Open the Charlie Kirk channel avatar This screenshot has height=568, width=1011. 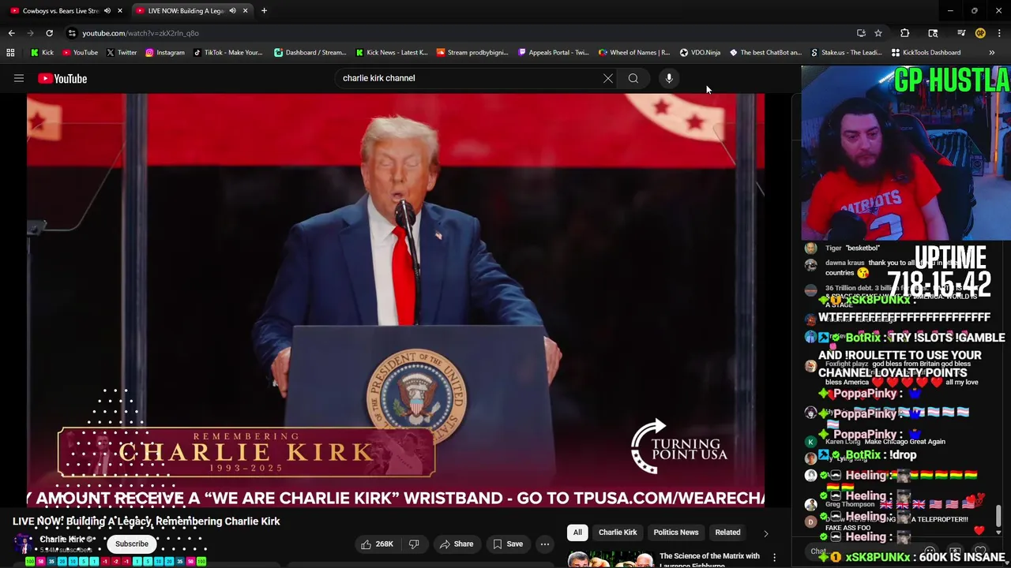(x=24, y=544)
